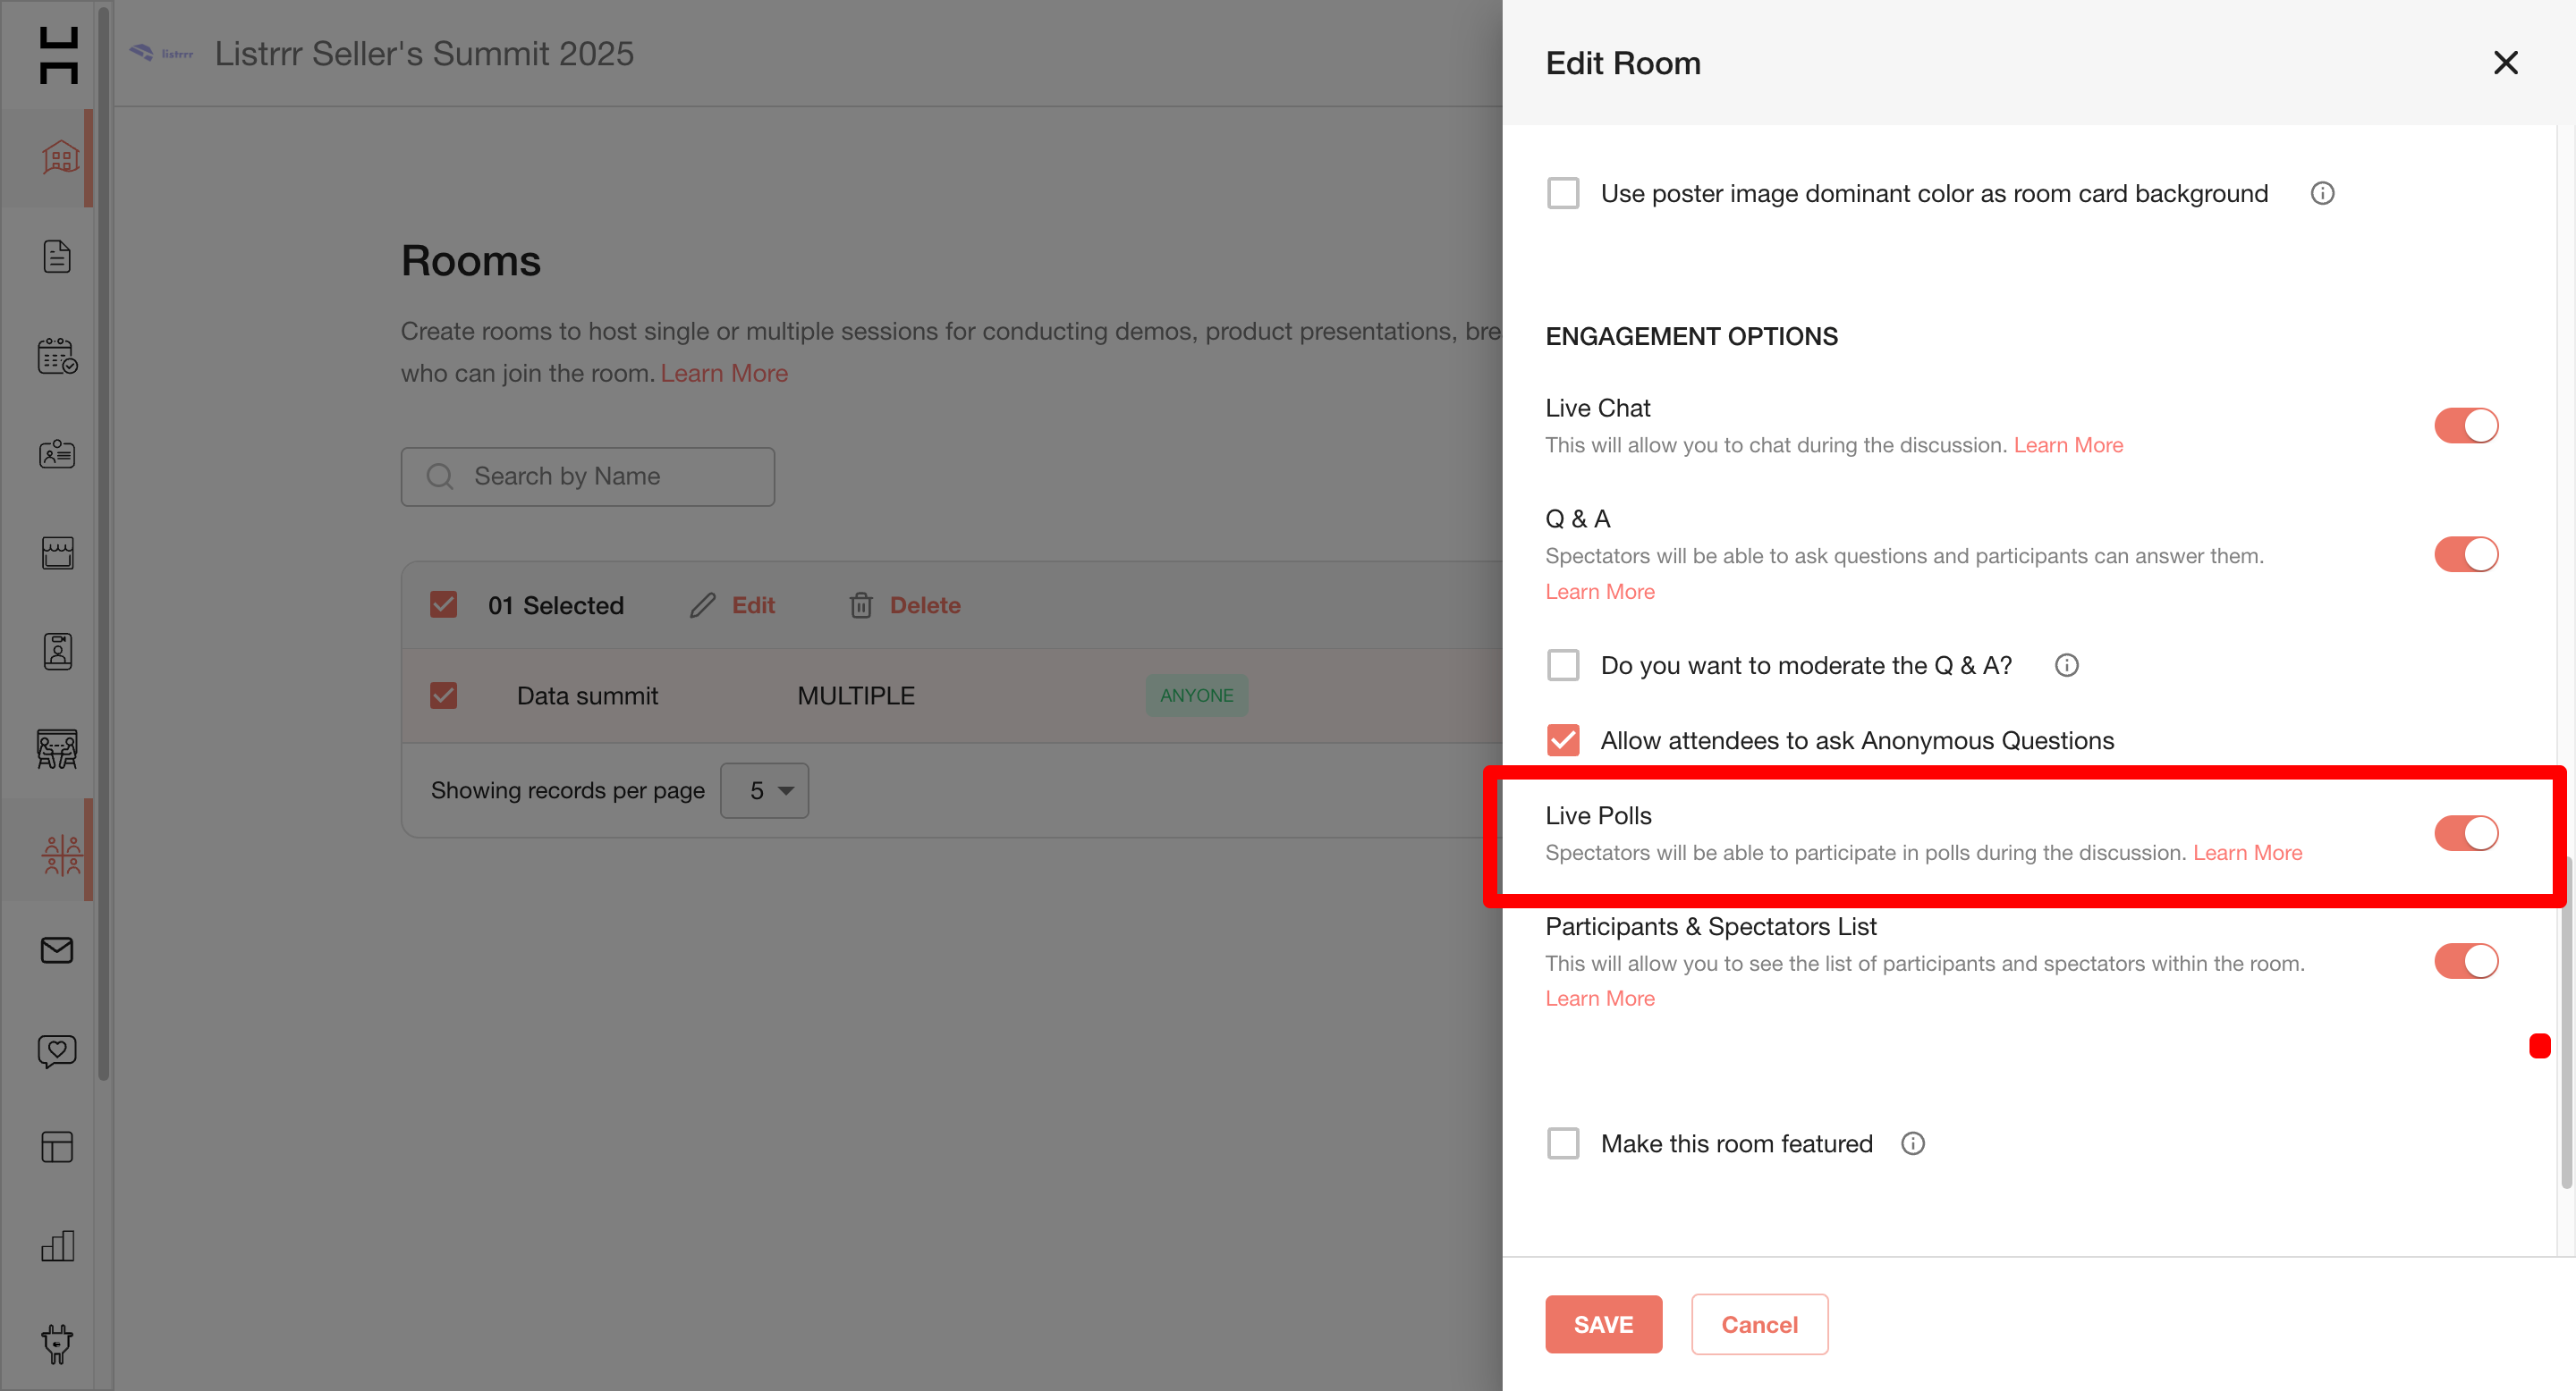Focus the Search by Name field
Screen dimensions: 2576x1391
[588, 476]
